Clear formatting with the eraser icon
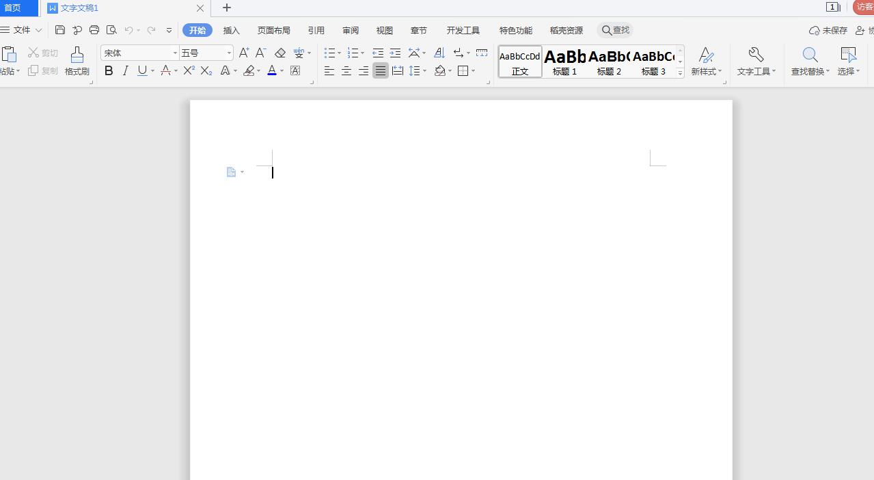 [x=279, y=53]
